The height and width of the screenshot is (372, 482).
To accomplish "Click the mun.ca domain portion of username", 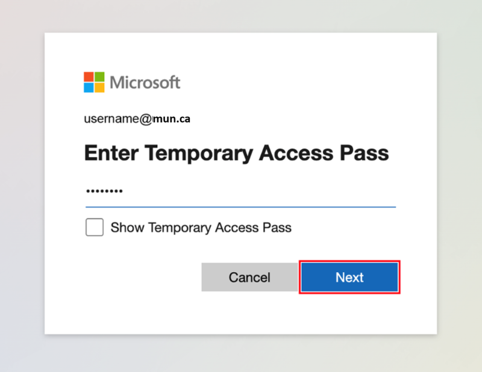I will click(x=172, y=119).
